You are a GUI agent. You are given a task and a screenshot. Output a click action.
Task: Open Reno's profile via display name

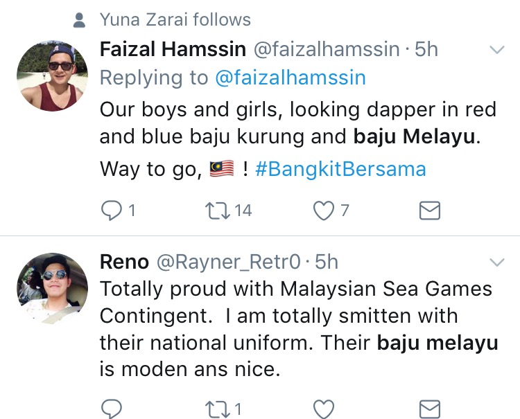click(124, 262)
